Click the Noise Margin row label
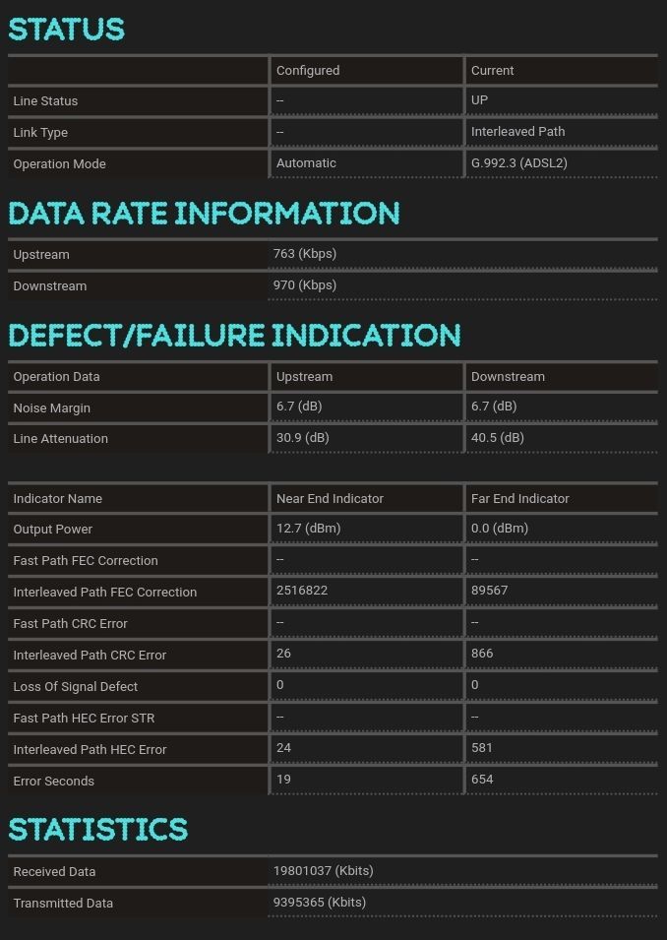Viewport: 667px width, 940px height. [x=51, y=407]
